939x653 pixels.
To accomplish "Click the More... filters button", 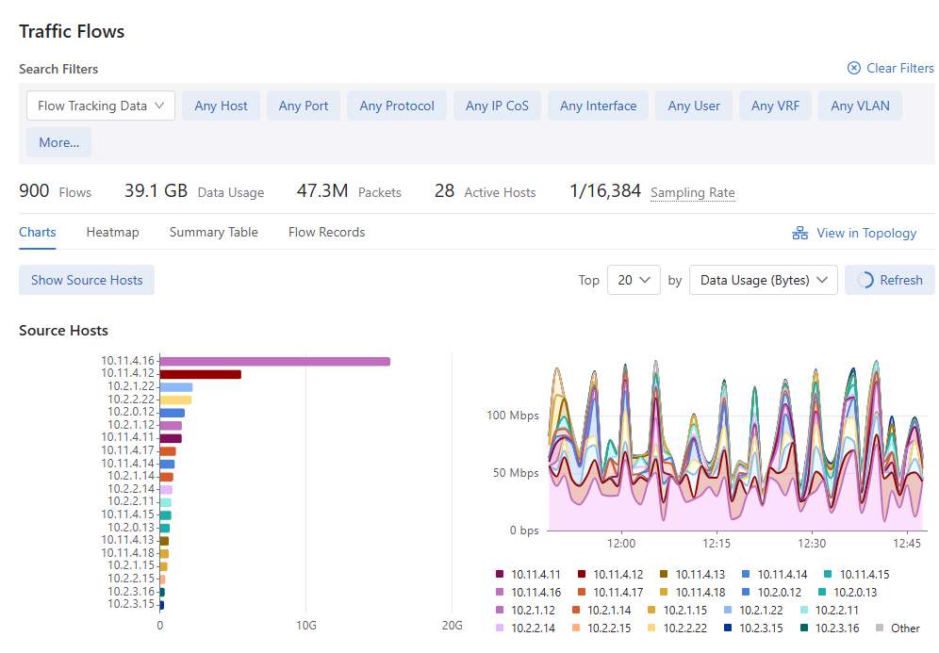I will pos(58,142).
